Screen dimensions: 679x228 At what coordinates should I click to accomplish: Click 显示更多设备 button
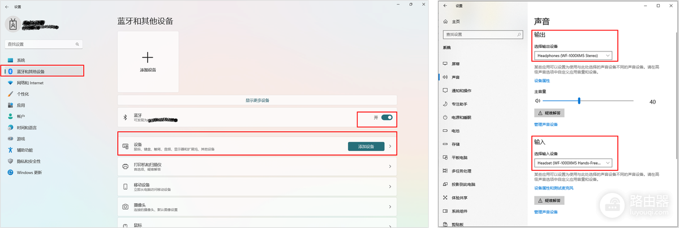coord(257,100)
